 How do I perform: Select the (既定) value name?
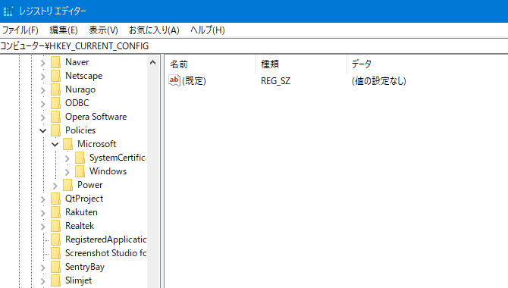[194, 80]
